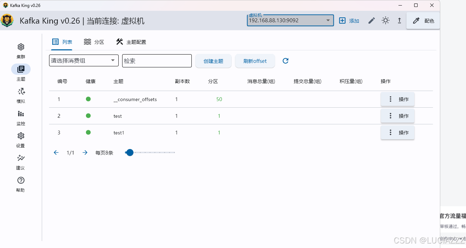The image size is (466, 248).
Task: Click the 消息总量(组) column header
Action: click(x=261, y=81)
